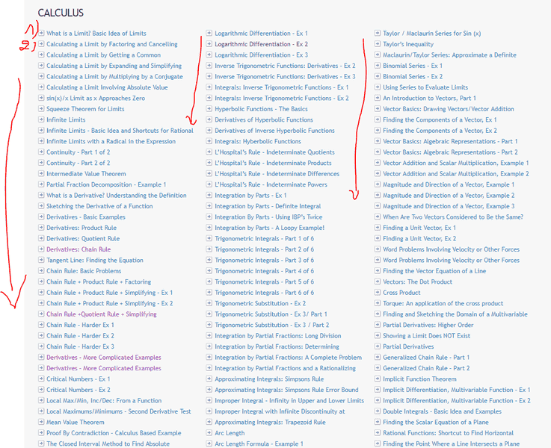551x448 pixels.
Task: Open "Inverse Trigonometric Functions: Derivatives - Ex 2"
Action: click(x=286, y=66)
